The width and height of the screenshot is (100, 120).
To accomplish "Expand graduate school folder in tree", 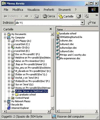I will [13, 95].
